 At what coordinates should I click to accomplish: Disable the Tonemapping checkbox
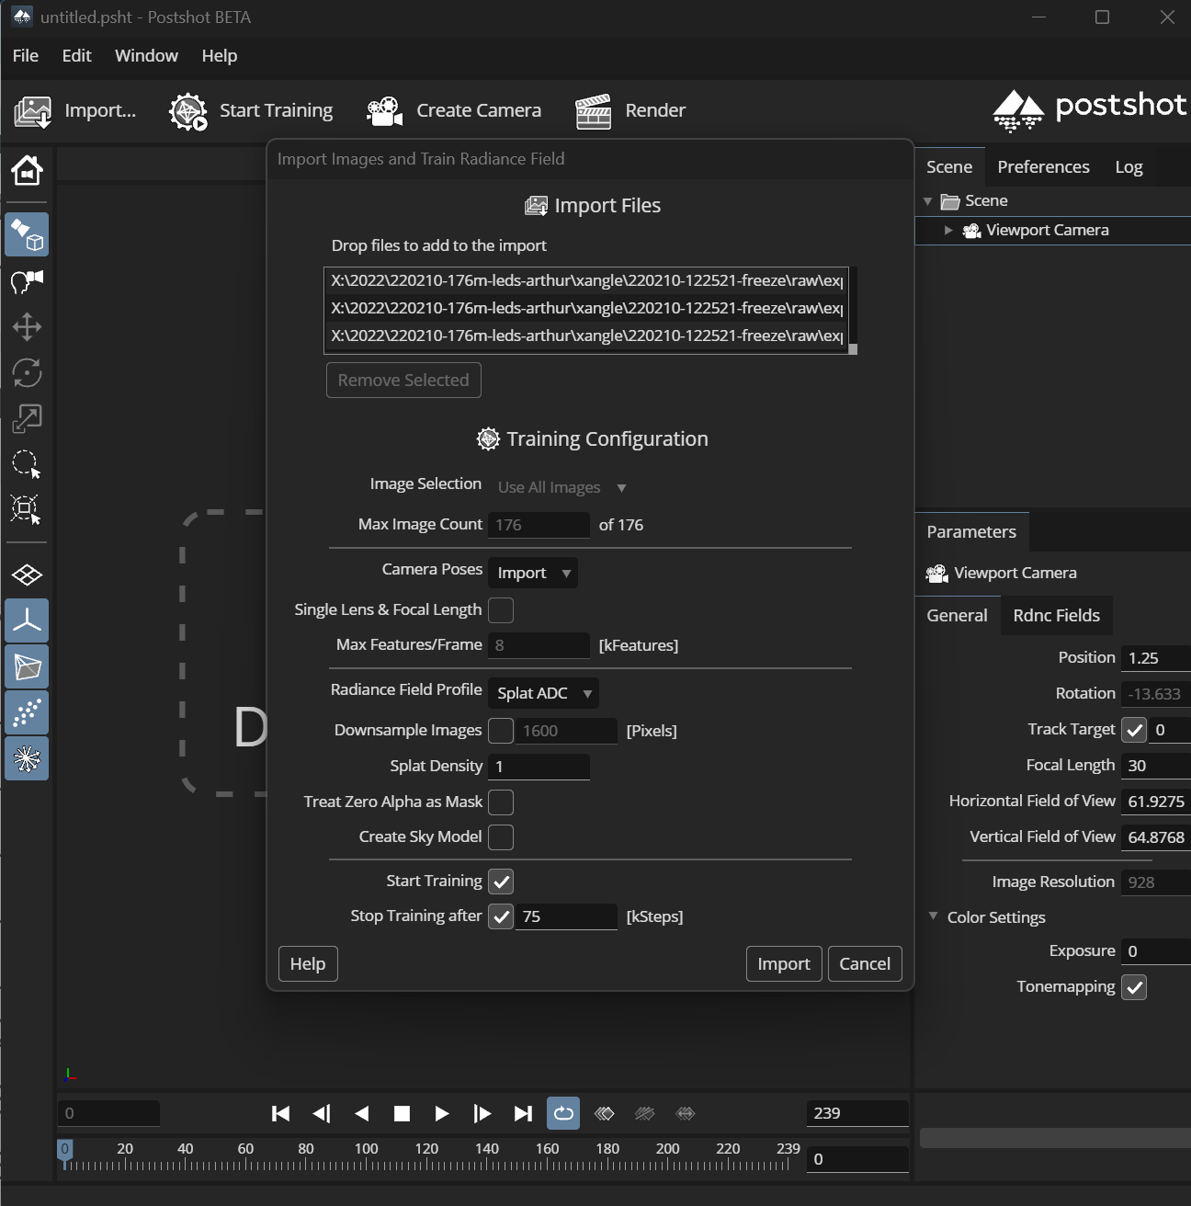(x=1134, y=986)
